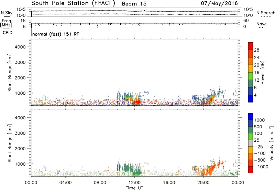The height and width of the screenshot is (190, 275).
Task: Click the 'N.Search' legend label
Action: pyautogui.click(x=265, y=13)
